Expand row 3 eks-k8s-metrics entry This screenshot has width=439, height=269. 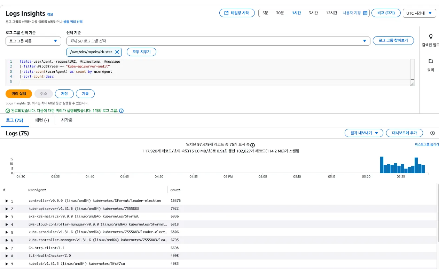pyautogui.click(x=7, y=217)
